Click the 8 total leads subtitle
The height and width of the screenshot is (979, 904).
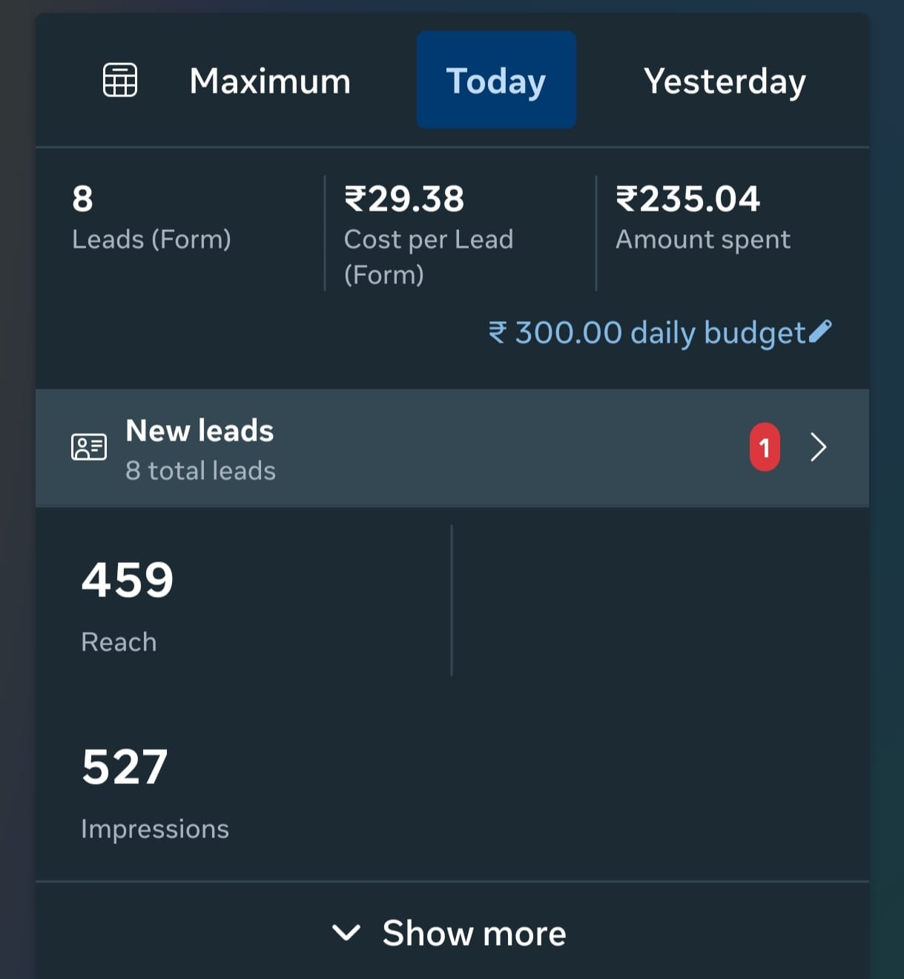(x=200, y=471)
